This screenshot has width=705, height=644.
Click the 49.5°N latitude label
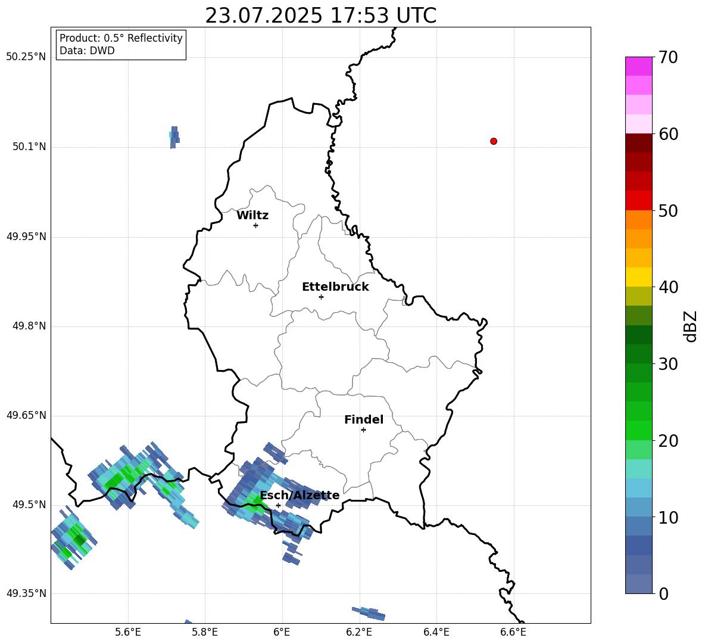pos(30,505)
